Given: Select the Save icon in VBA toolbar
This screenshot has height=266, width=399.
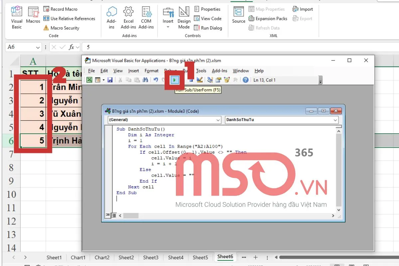Looking at the screenshot, I should tap(110, 79).
